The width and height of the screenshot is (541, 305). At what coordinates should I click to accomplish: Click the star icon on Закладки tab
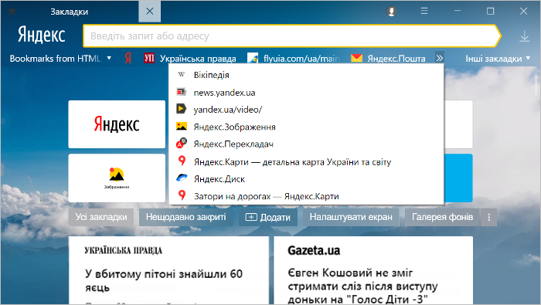point(12,12)
